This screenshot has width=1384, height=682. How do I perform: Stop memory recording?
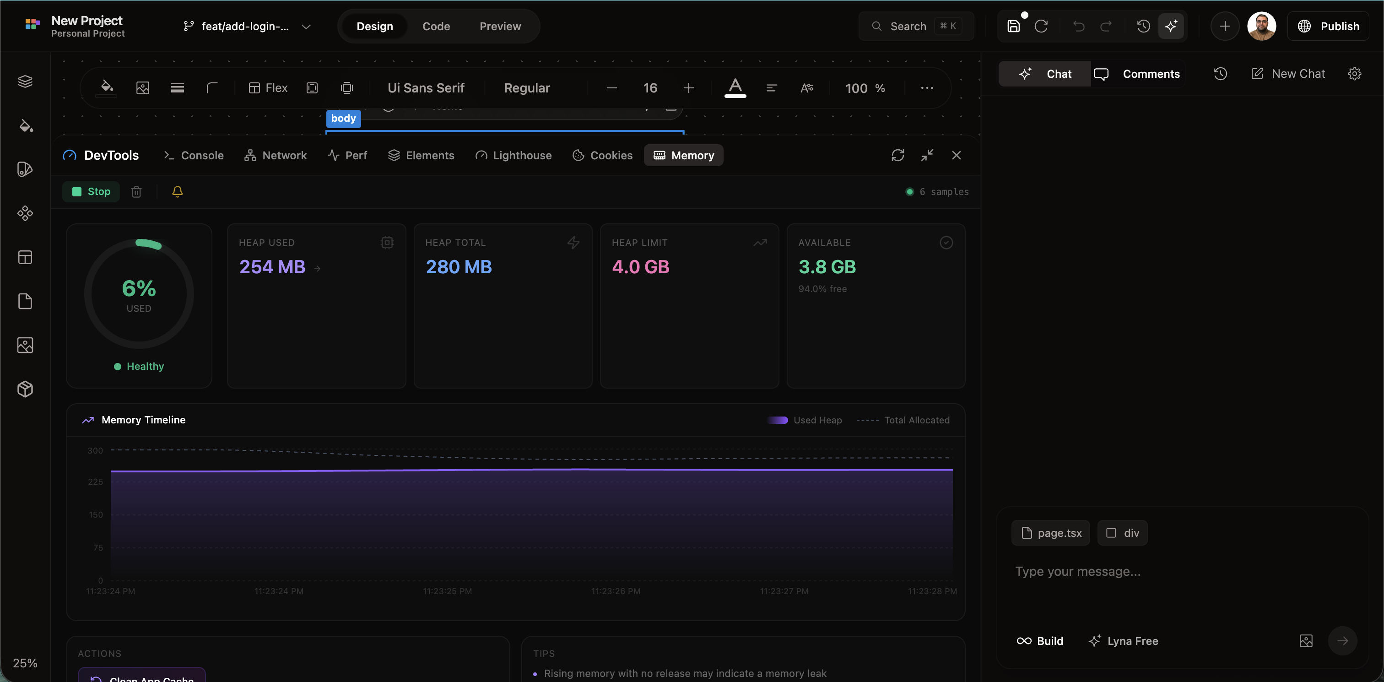92,192
